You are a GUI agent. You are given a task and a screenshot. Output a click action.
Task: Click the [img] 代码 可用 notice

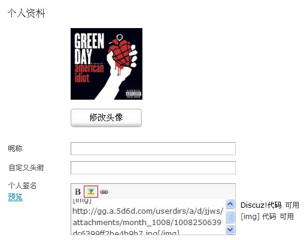click(x=267, y=216)
